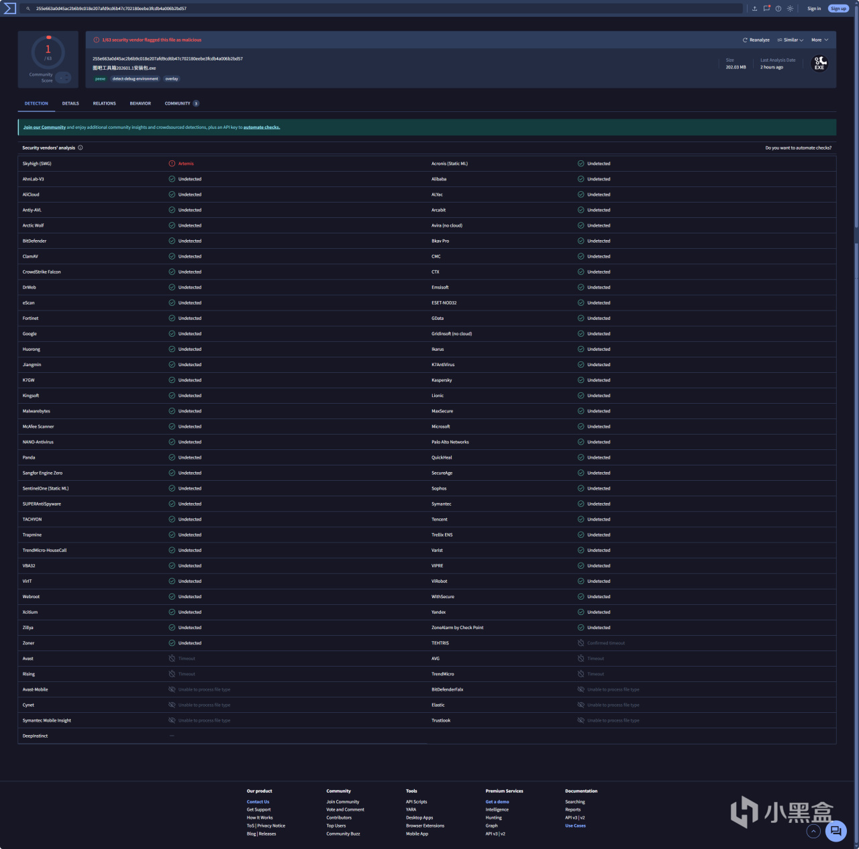Click the timeout icon for Rising
Viewport: 859px width, 849px height.
(172, 674)
